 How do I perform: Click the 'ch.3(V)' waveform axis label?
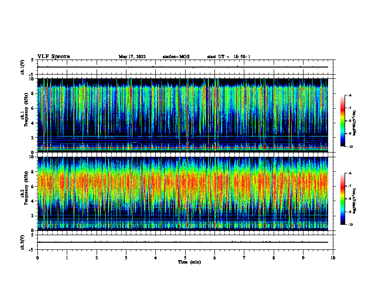pos(23,242)
